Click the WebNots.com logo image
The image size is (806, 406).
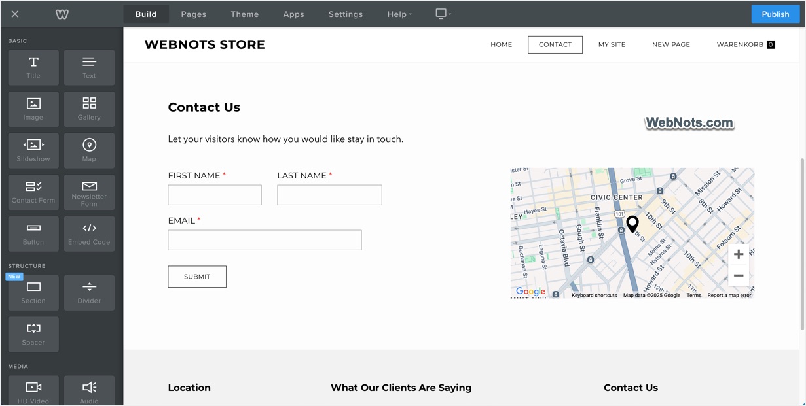(x=689, y=123)
